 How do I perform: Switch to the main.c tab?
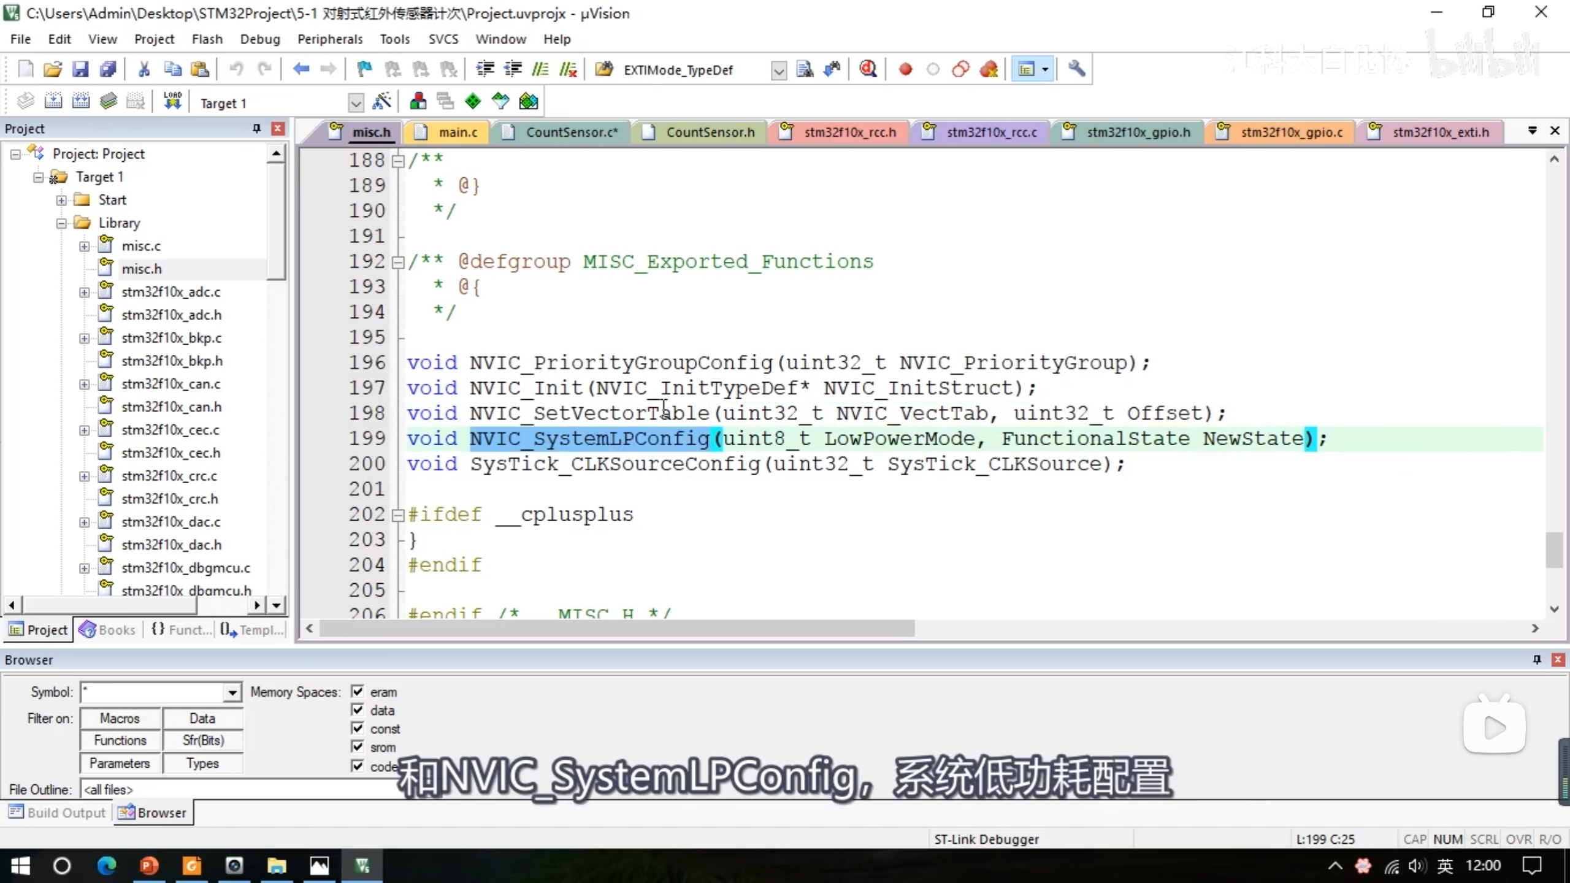point(457,132)
